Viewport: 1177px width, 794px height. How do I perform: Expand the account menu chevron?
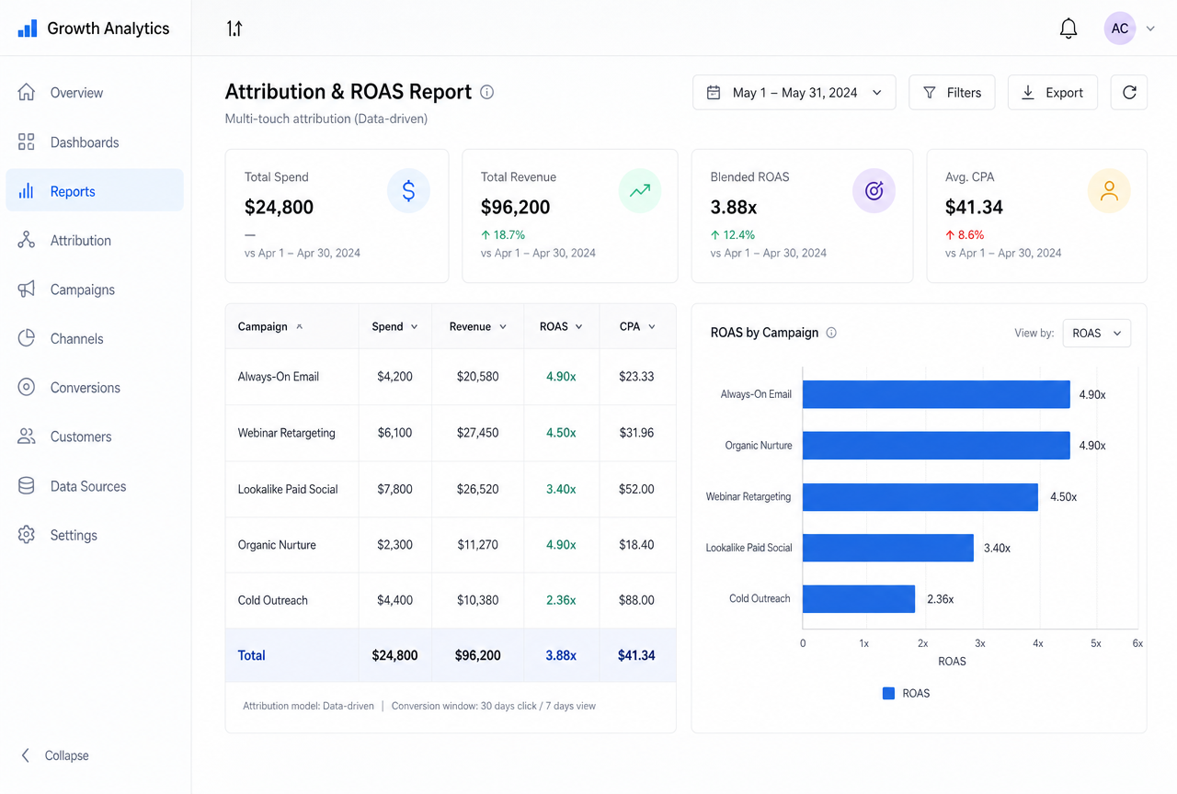pyautogui.click(x=1150, y=28)
